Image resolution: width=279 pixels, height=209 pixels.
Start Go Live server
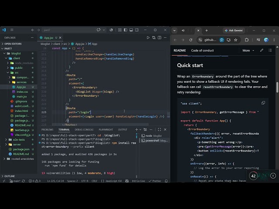pos(139,181)
